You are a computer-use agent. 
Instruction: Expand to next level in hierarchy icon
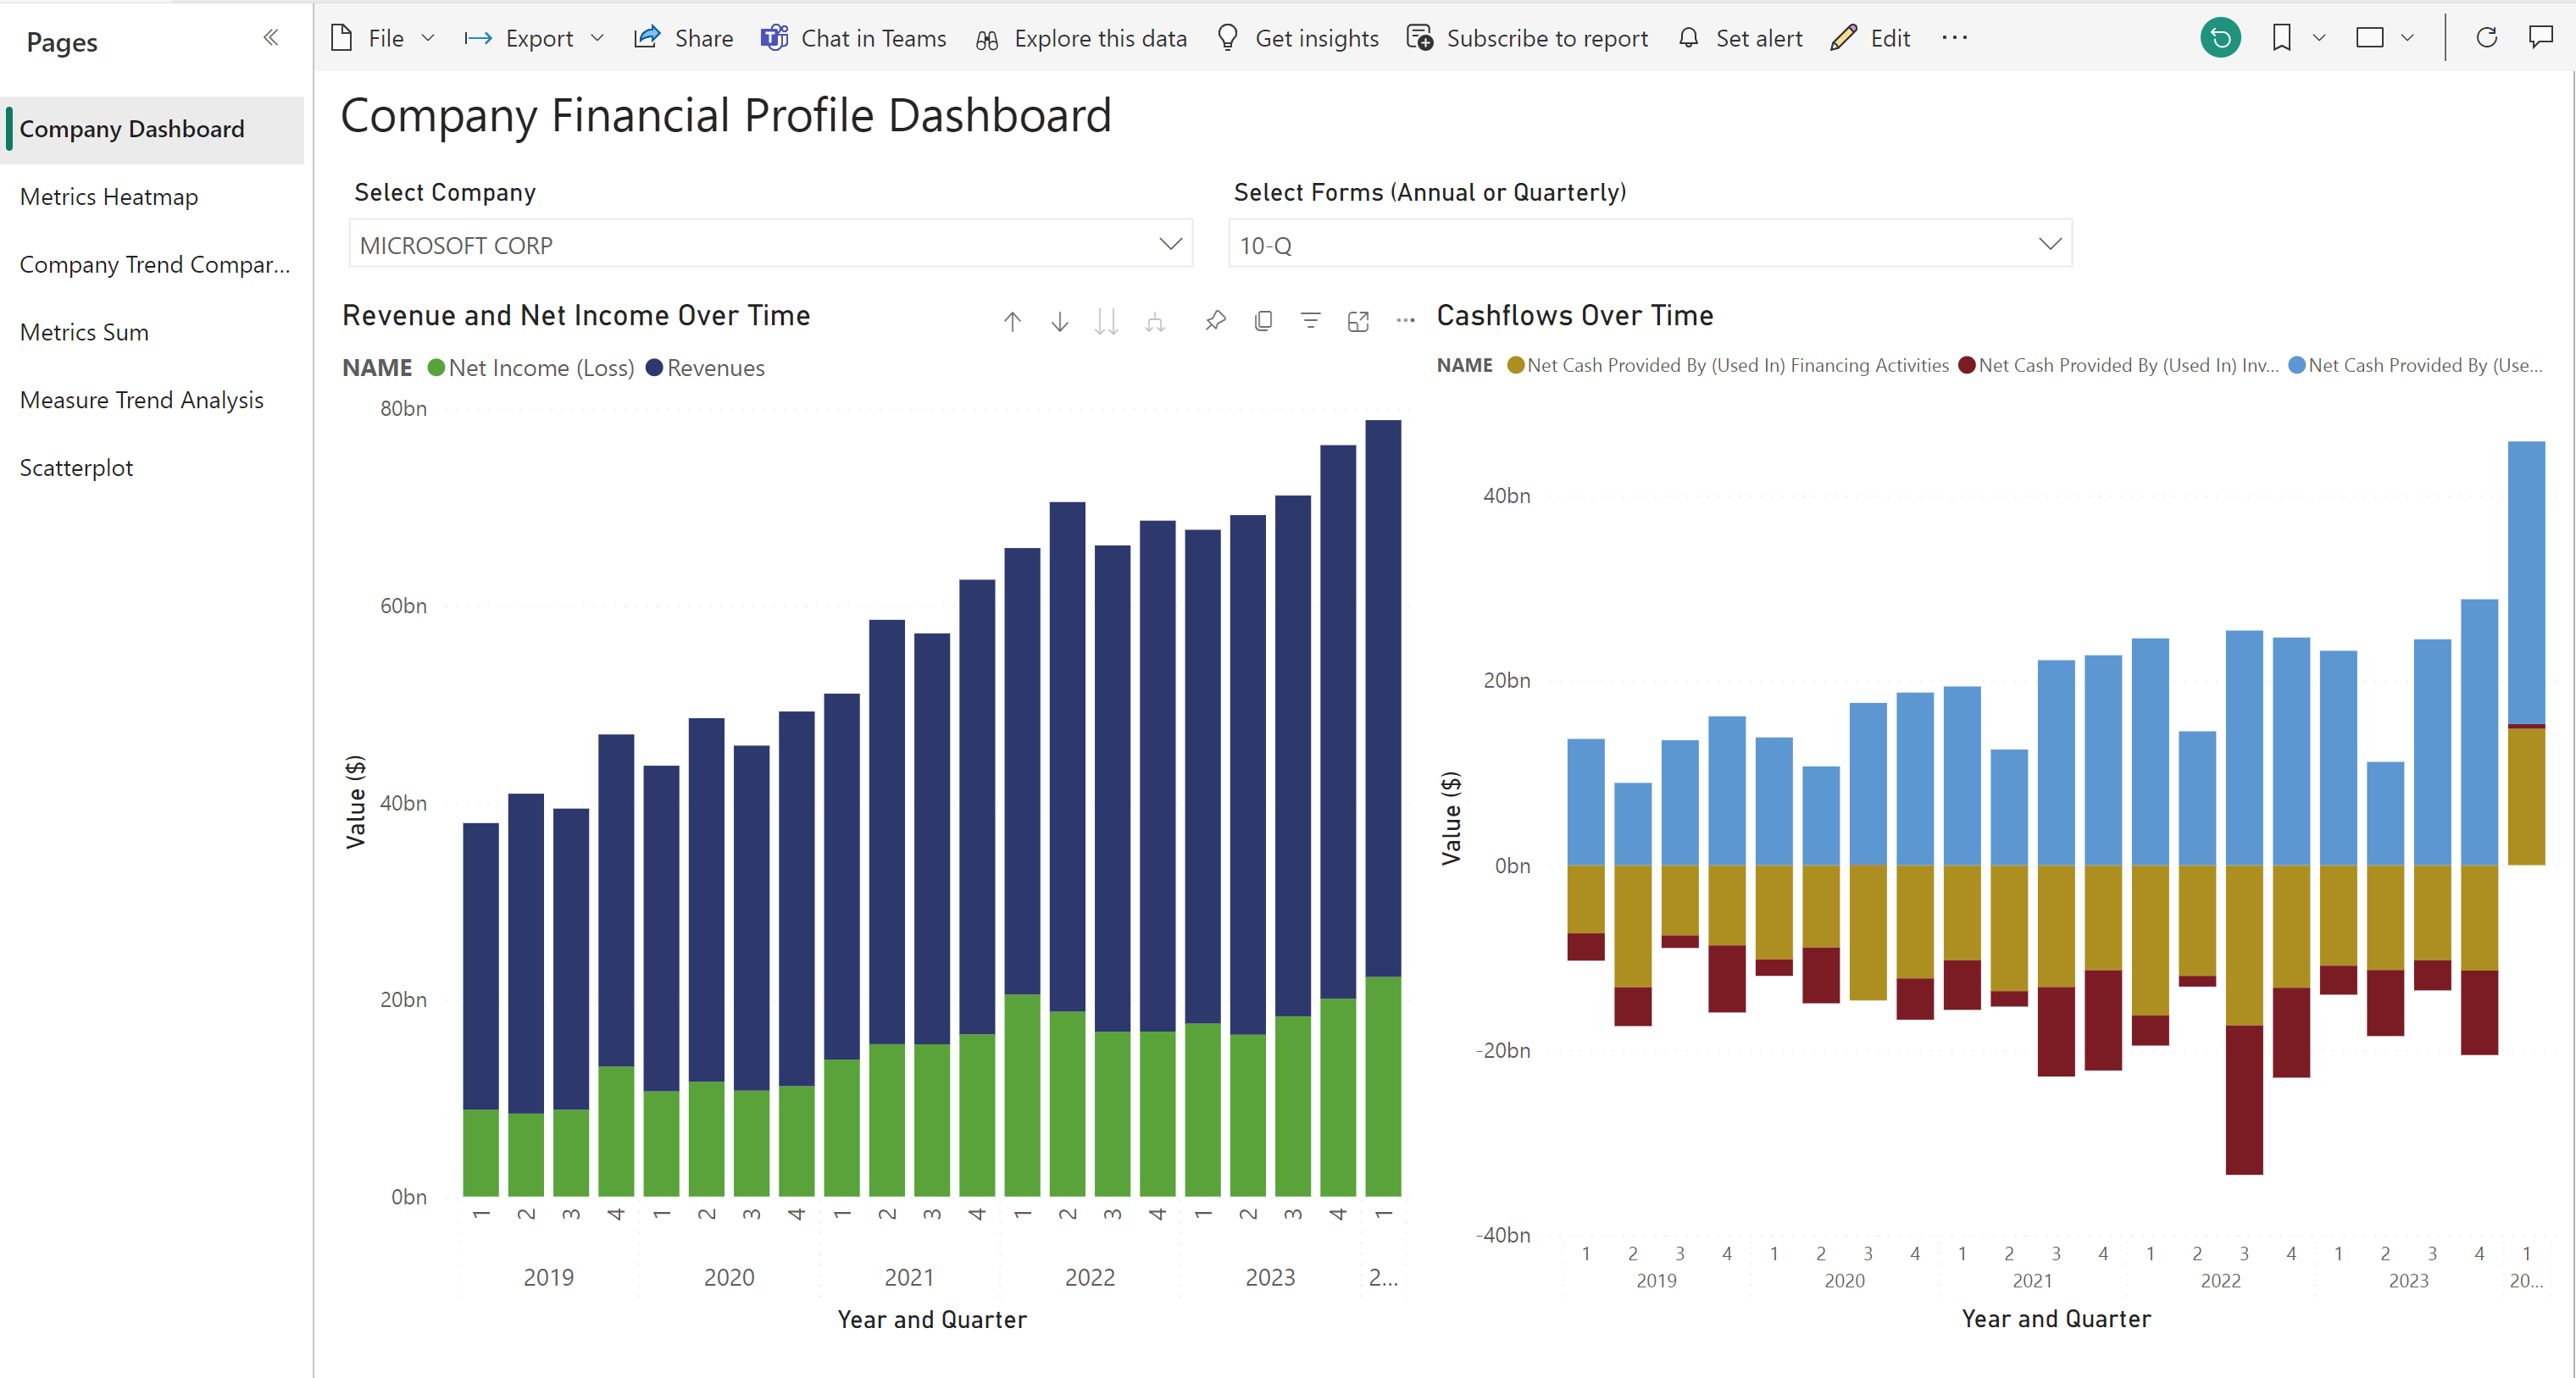[x=1155, y=322]
